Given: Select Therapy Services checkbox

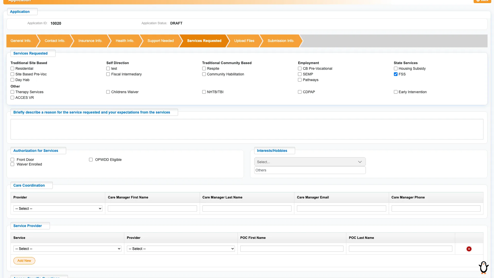Looking at the screenshot, I should click(12, 92).
